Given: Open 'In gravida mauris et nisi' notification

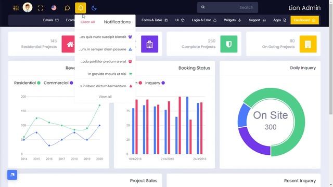Looking at the screenshot, I should click(x=105, y=74).
